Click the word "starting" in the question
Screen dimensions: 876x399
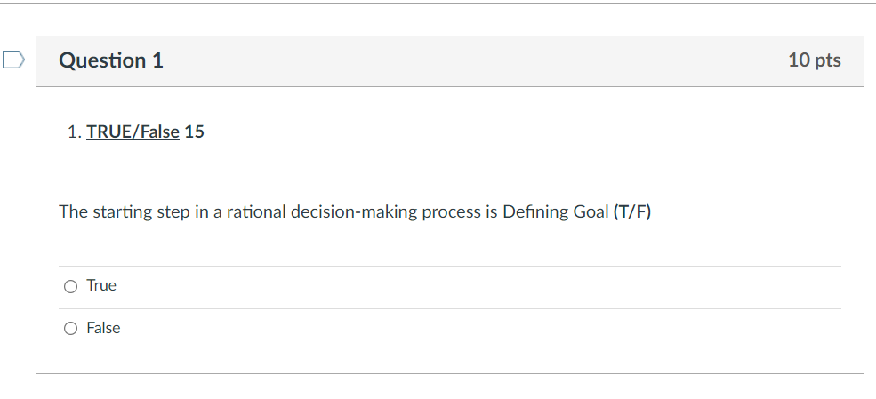122,212
